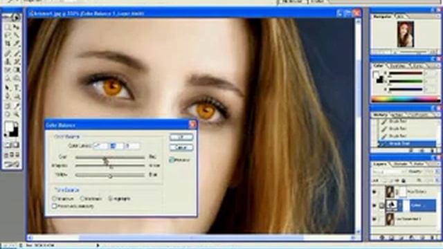Viewport: 443px width, 249px height.
Task: Select the History Brush tool
Action: click(x=17, y=62)
